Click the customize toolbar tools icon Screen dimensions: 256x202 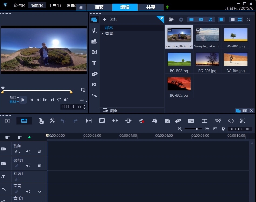coord(52,121)
